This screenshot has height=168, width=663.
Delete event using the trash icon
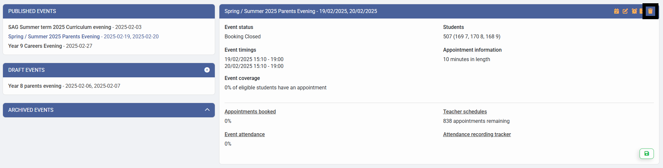click(x=650, y=11)
